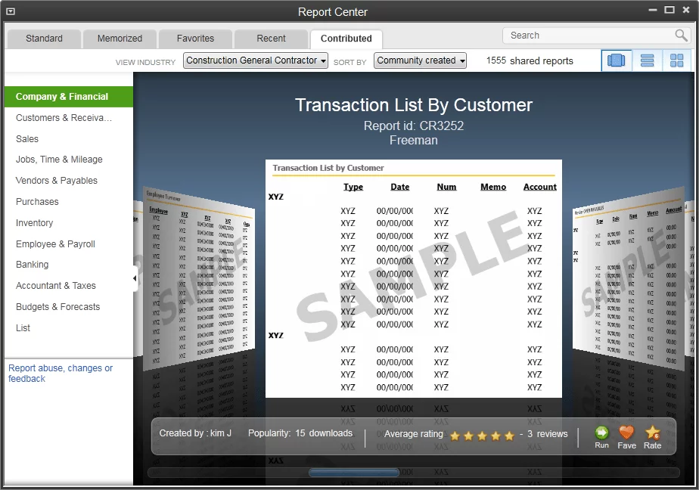The height and width of the screenshot is (490, 699).
Task: Open the Memorized reports tab
Action: (x=120, y=38)
